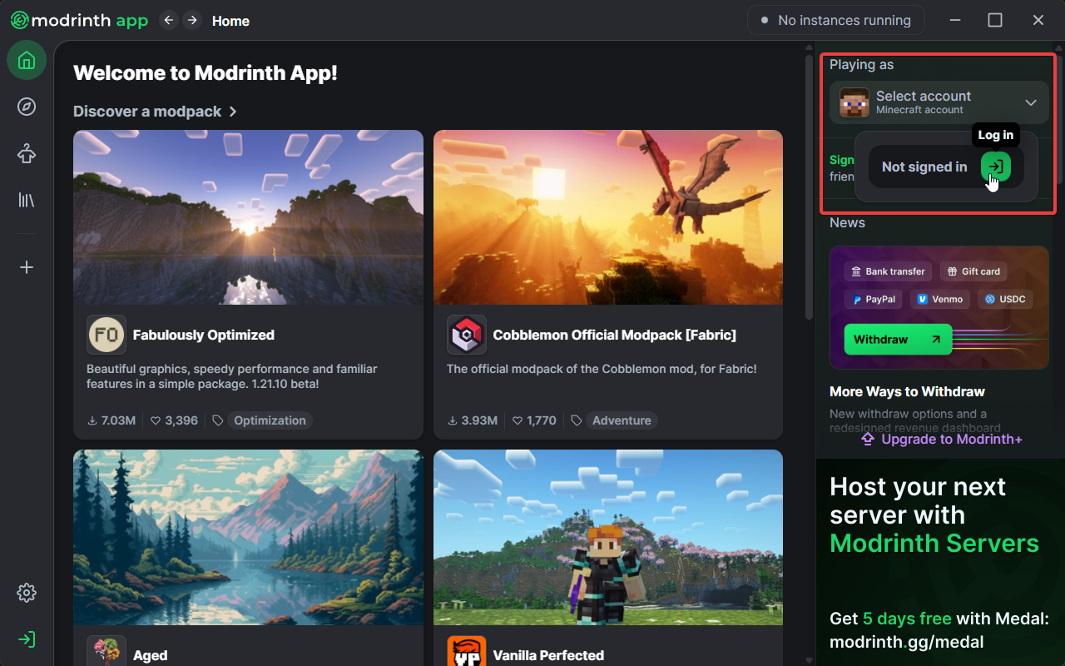The width and height of the screenshot is (1065, 666).
Task: Click the Aged modpack icon
Action: [106, 650]
